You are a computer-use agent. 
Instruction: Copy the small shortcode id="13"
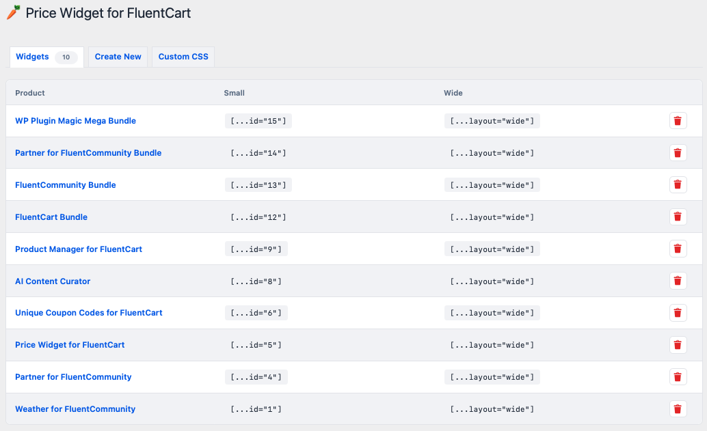pos(258,185)
